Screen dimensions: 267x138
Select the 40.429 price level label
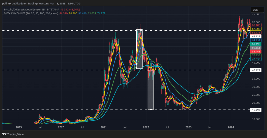click(x=255, y=70)
